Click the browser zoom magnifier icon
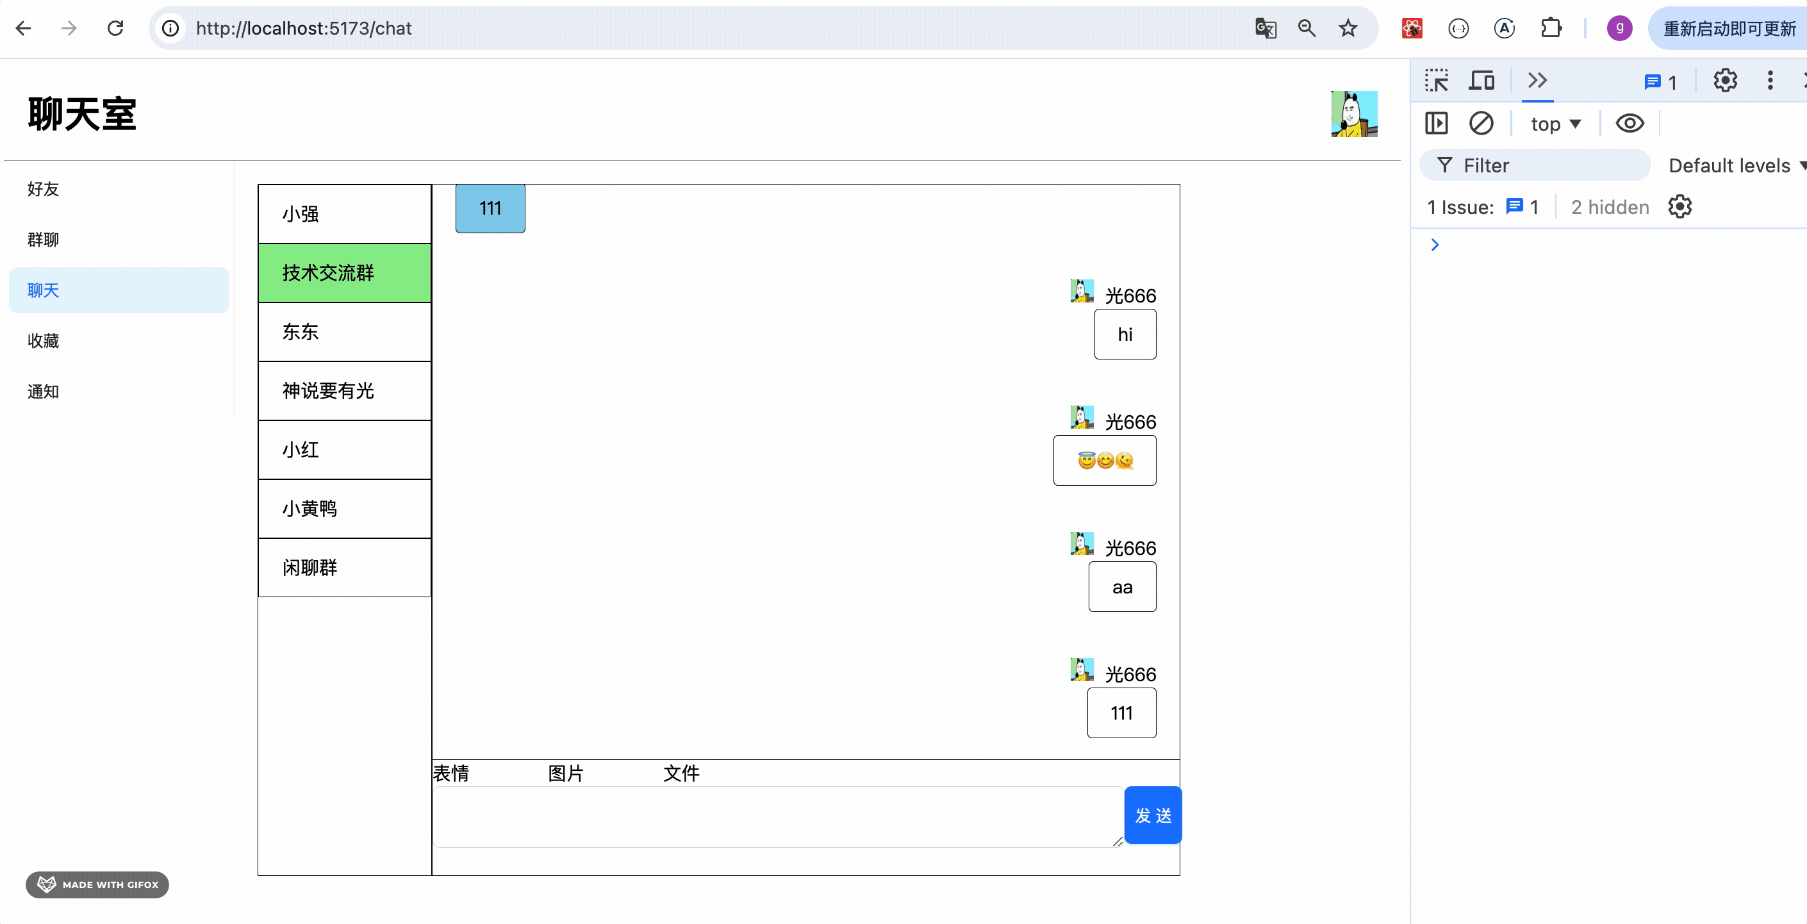This screenshot has width=1807, height=924. [x=1306, y=28]
